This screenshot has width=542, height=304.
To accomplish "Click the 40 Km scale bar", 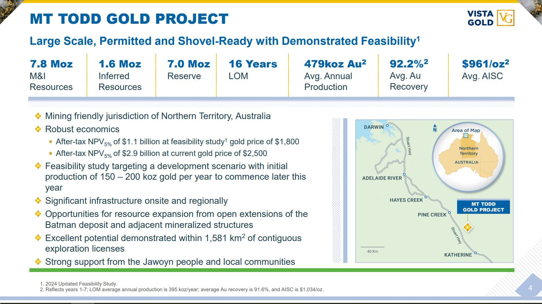I will [372, 247].
